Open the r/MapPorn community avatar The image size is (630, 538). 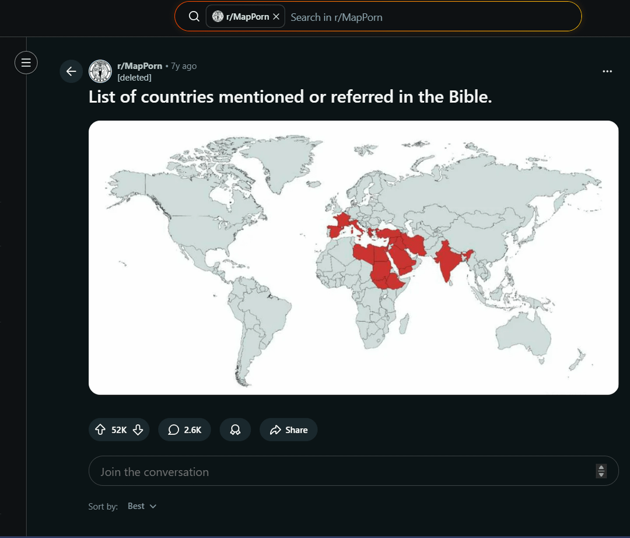pyautogui.click(x=100, y=71)
